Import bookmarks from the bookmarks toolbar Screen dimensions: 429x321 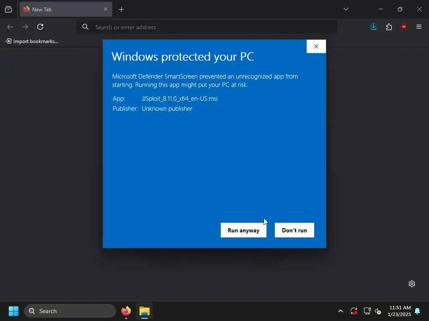(x=32, y=41)
